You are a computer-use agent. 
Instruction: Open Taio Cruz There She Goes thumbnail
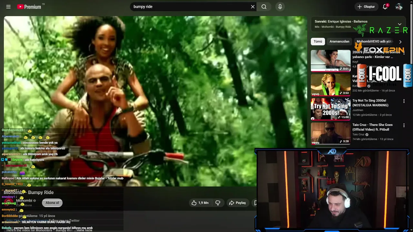[330, 133]
